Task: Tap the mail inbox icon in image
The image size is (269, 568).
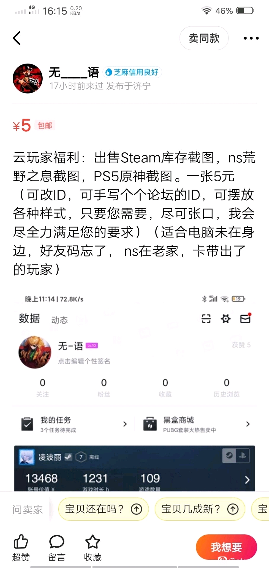Action: click(x=246, y=318)
